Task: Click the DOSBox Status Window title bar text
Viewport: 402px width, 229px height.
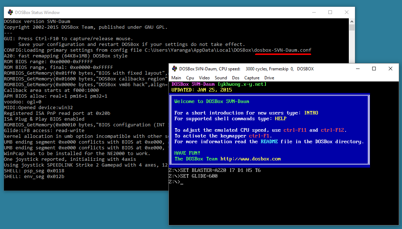Action: tap(37, 13)
